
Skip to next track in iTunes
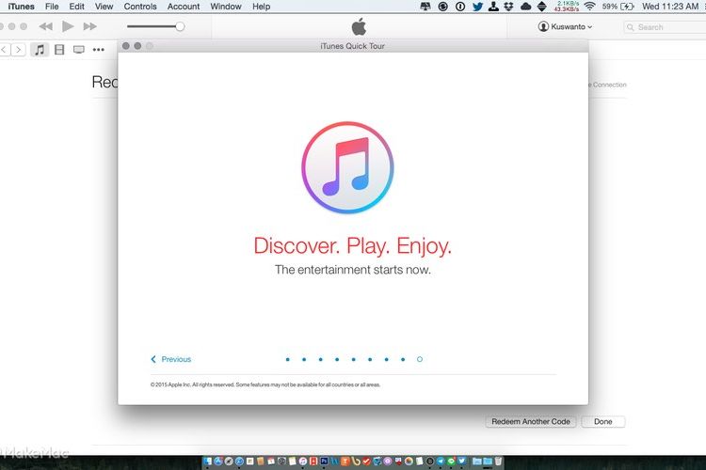tap(90, 26)
